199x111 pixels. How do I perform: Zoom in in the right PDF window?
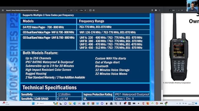point(182,10)
